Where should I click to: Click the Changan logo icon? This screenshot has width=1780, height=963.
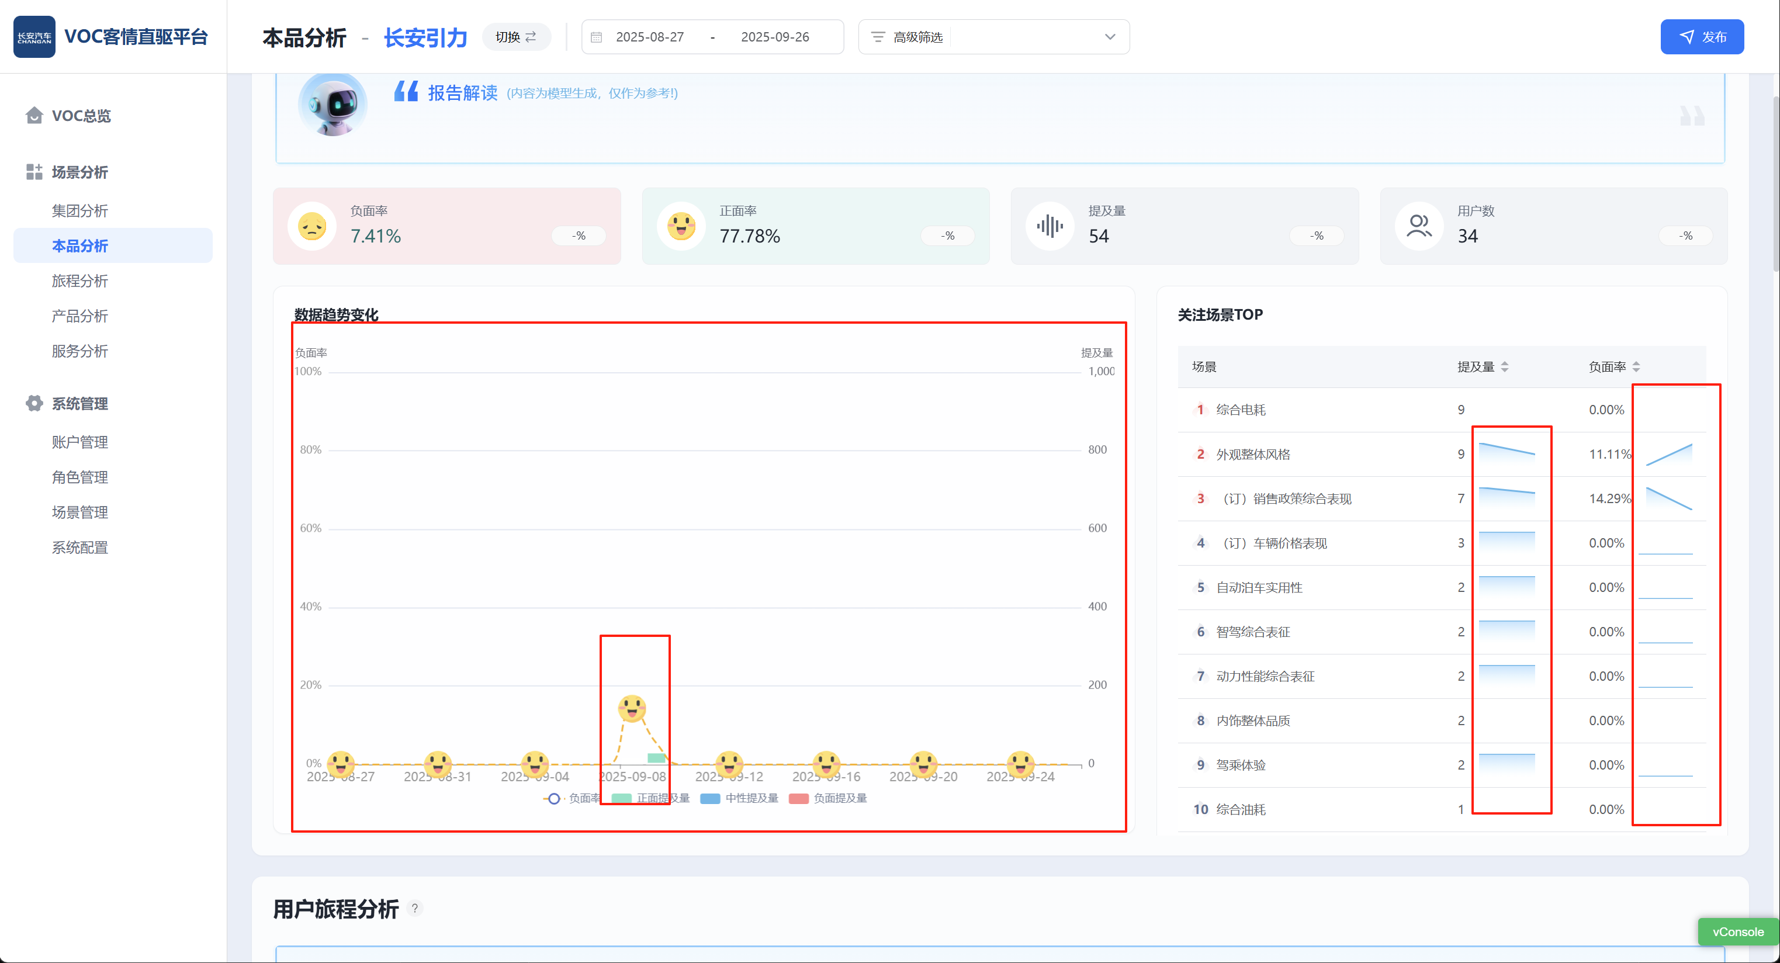34,37
